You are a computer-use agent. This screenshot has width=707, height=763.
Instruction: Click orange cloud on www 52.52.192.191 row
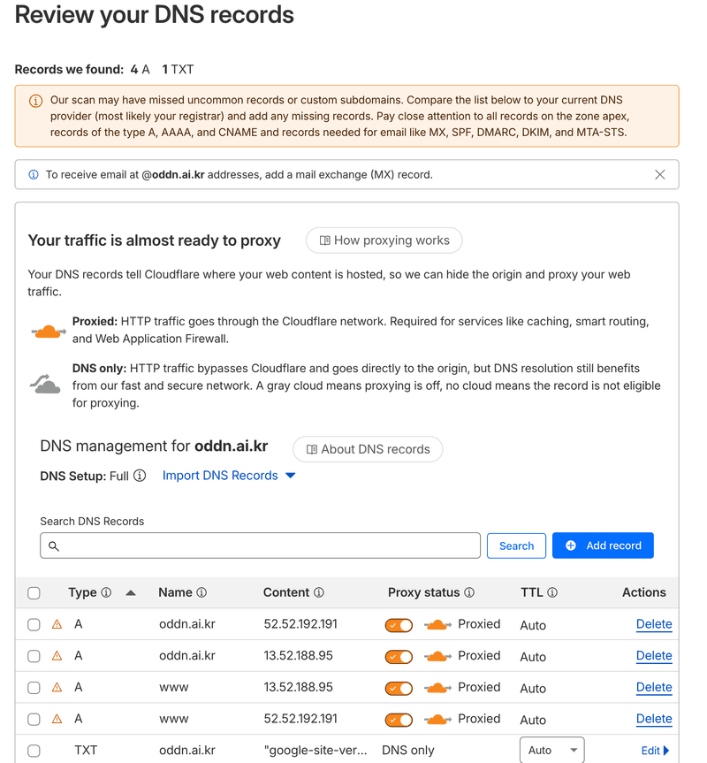[x=437, y=720]
